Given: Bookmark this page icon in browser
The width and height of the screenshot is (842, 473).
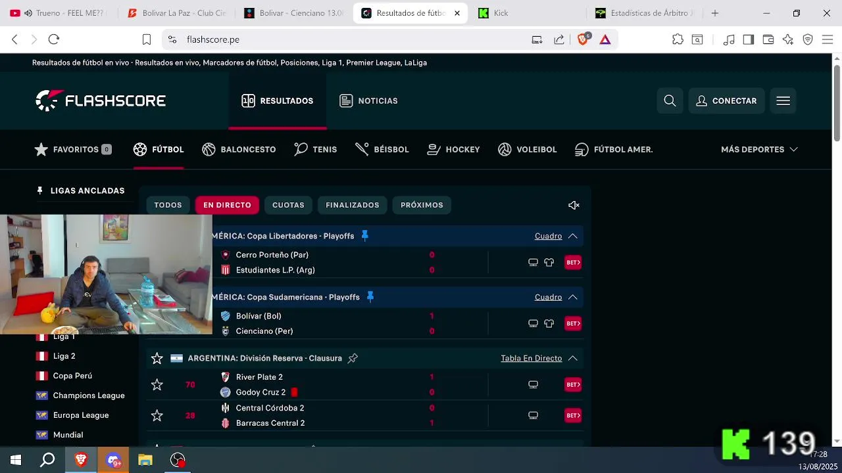Looking at the screenshot, I should coord(147,39).
